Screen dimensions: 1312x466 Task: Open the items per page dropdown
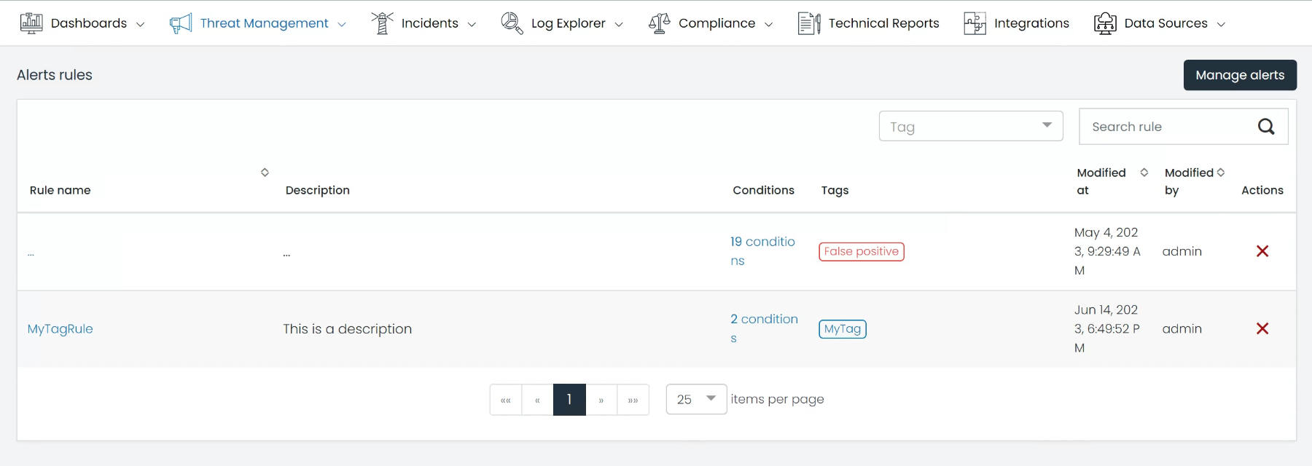click(x=696, y=399)
